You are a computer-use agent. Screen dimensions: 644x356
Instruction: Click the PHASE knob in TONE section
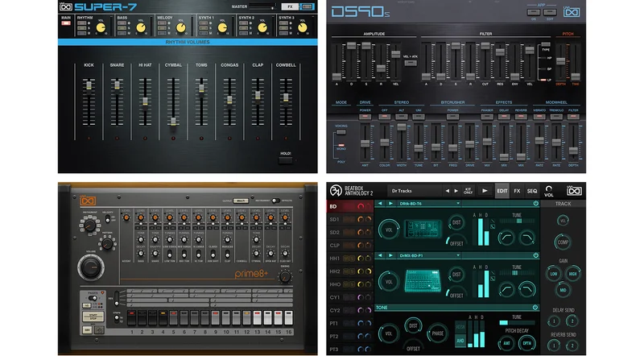[x=438, y=333]
